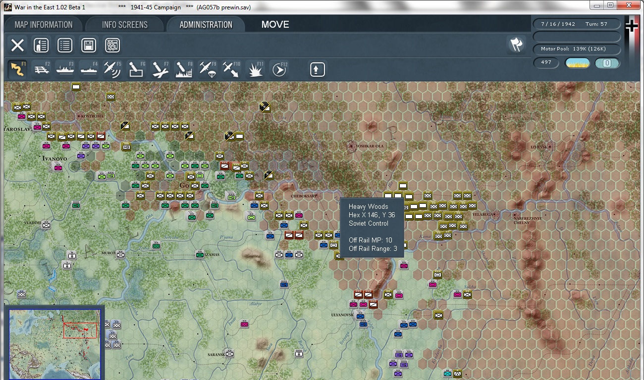Select the F3 naval transport mode
Image resolution: width=644 pixels, height=380 pixels.
(65, 69)
